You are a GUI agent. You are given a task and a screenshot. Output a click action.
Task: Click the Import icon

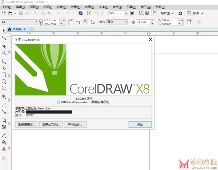coord(89,13)
